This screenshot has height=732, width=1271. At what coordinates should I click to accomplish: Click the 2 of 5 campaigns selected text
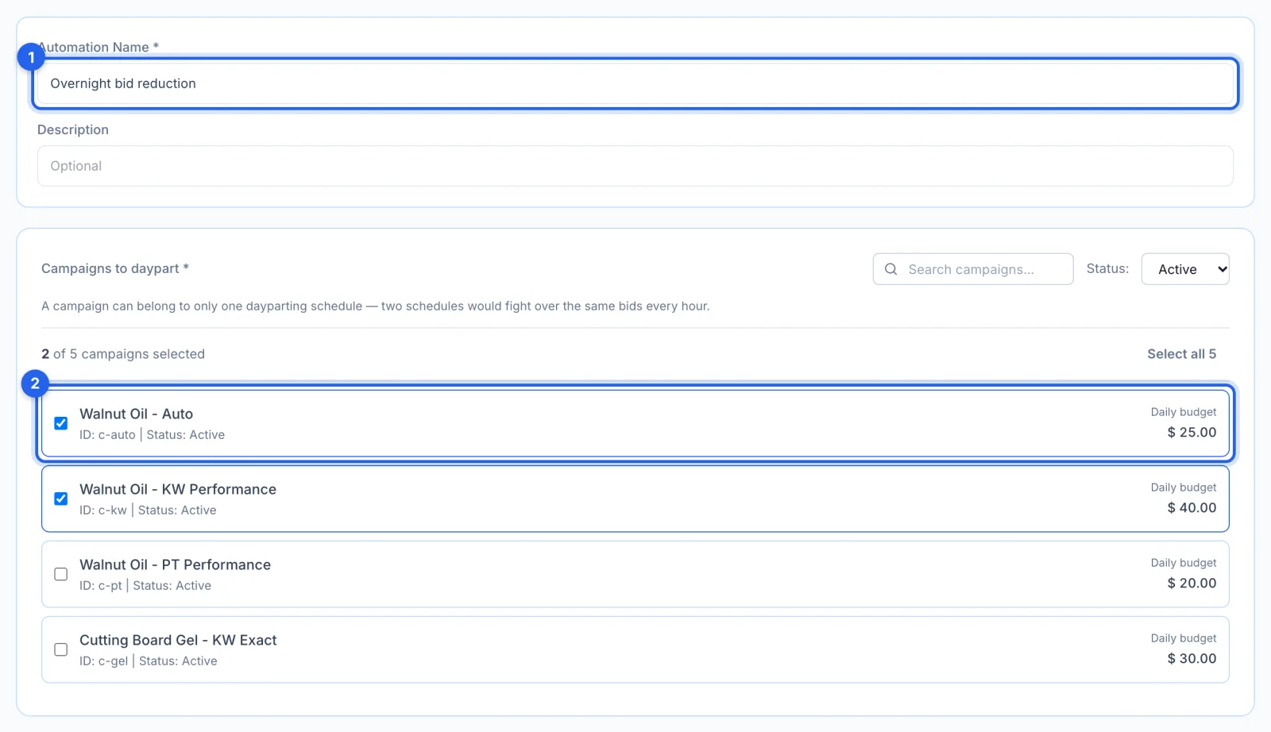pyautogui.click(x=123, y=354)
